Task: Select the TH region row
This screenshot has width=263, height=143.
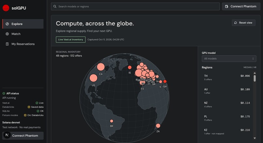Action: [227, 77]
